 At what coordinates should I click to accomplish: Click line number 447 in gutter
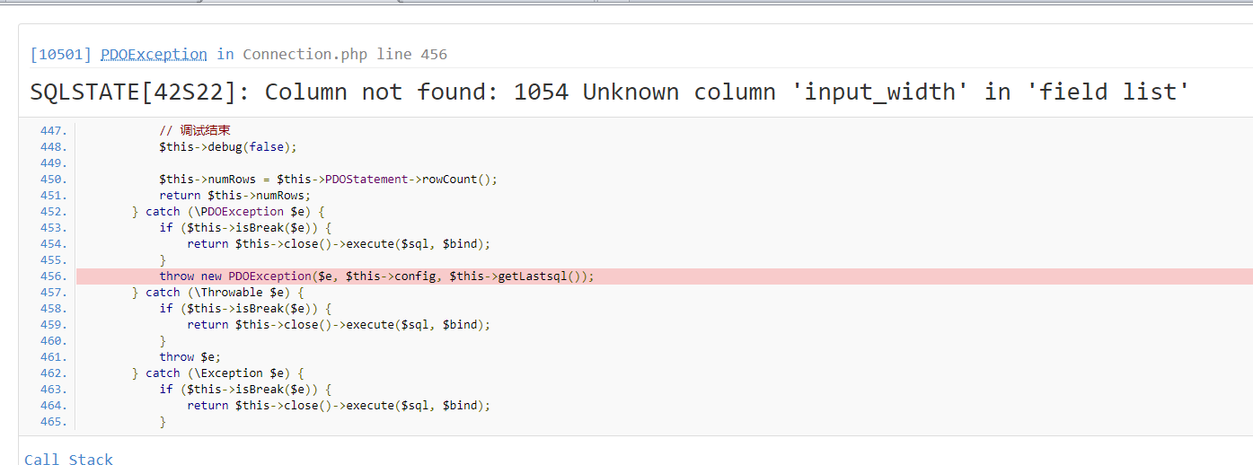point(53,131)
